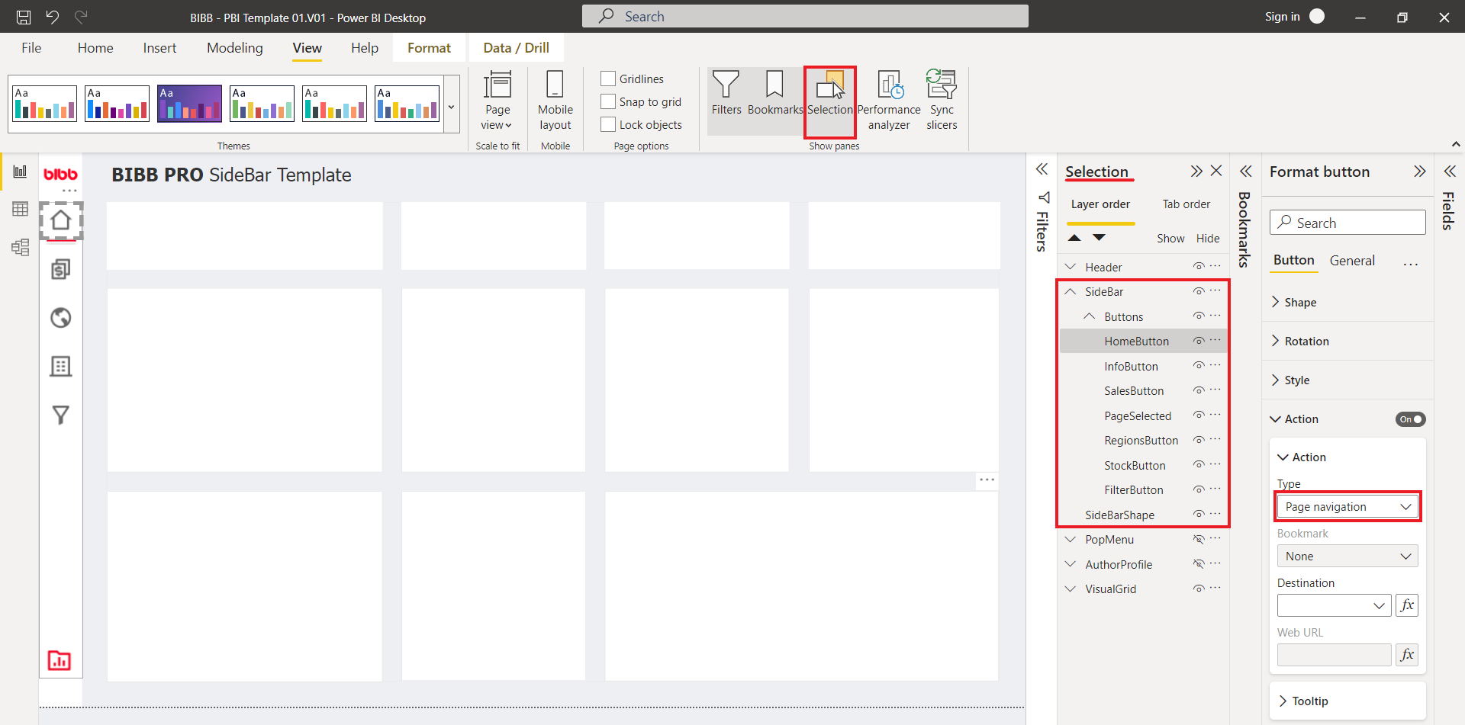
Task: Click the Hide button in the Selection pane
Action: pos(1207,238)
